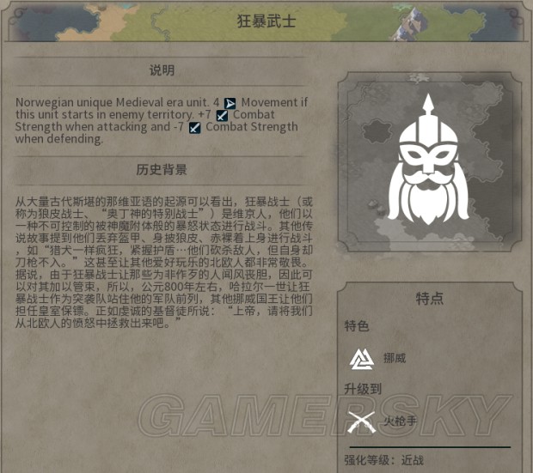The image size is (533, 473).
Task: Open the 火枪手 upgrade unit link
Action: [x=401, y=421]
